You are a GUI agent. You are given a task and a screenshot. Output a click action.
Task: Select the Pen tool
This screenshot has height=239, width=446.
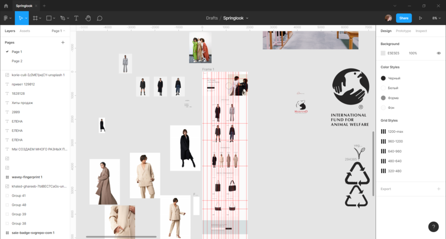click(63, 18)
